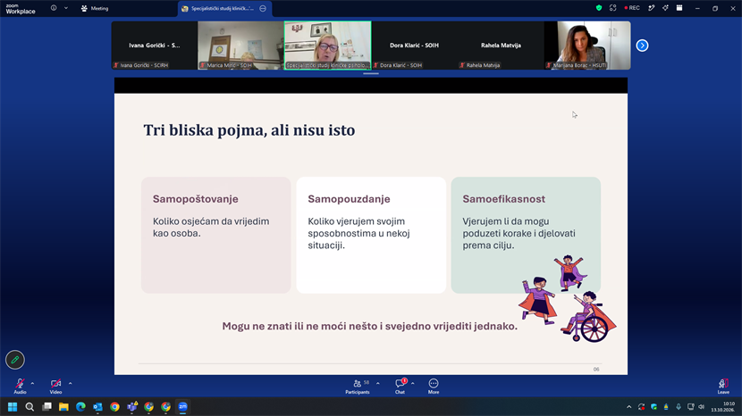This screenshot has width=742, height=416.
Task: Unmute the microphone with the Audio button
Action: point(20,386)
